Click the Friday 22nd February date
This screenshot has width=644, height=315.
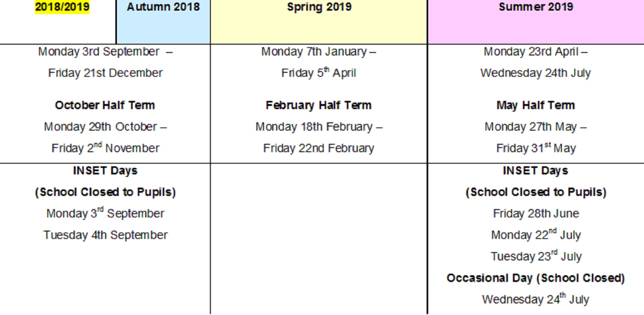tap(318, 148)
